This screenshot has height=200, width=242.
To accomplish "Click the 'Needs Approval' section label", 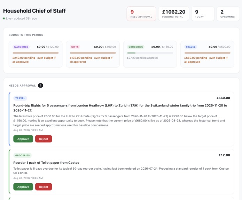I will (x=22, y=86).
